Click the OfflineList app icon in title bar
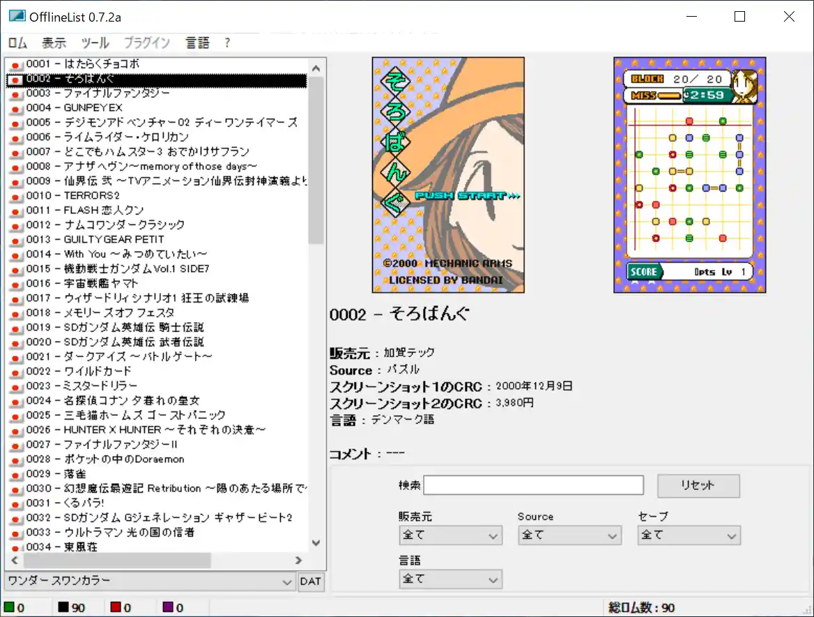The image size is (814, 617). tap(17, 16)
